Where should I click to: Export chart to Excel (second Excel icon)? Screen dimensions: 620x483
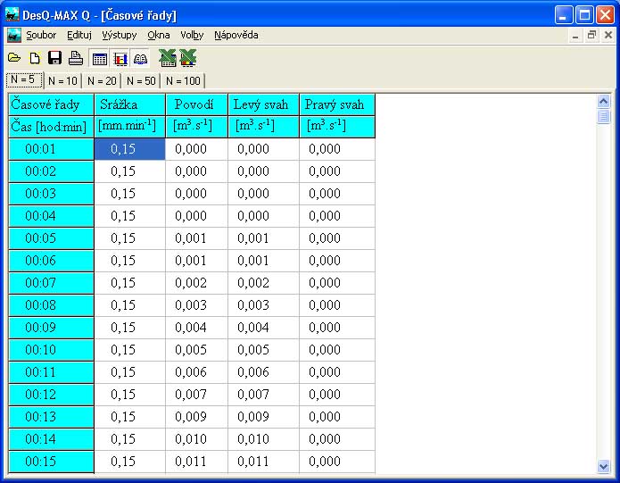pos(188,58)
